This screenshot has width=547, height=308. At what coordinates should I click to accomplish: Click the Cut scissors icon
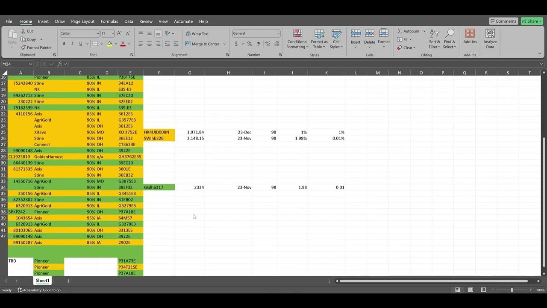coord(23,31)
